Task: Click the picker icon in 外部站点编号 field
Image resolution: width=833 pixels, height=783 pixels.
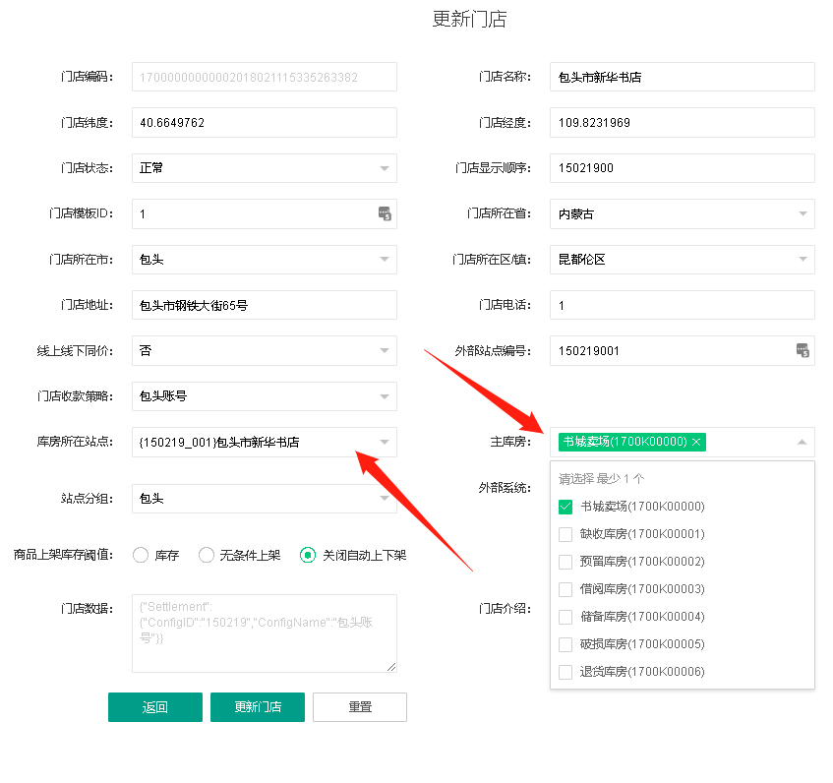Action: pyautogui.click(x=802, y=350)
